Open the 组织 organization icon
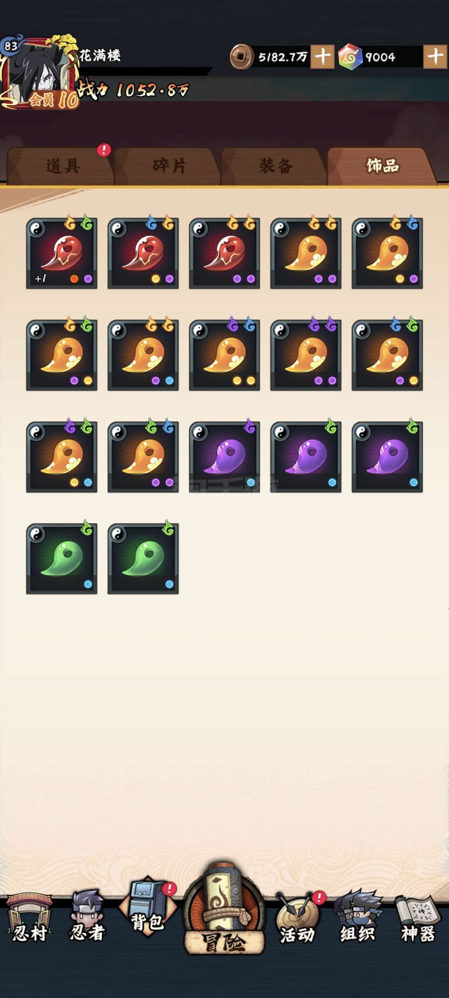Screen dimensions: 449x998 coord(358,916)
